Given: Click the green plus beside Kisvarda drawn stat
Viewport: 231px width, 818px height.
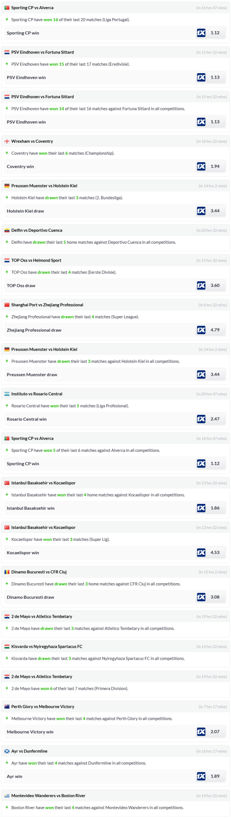Looking at the screenshot, I should tap(7, 658).
